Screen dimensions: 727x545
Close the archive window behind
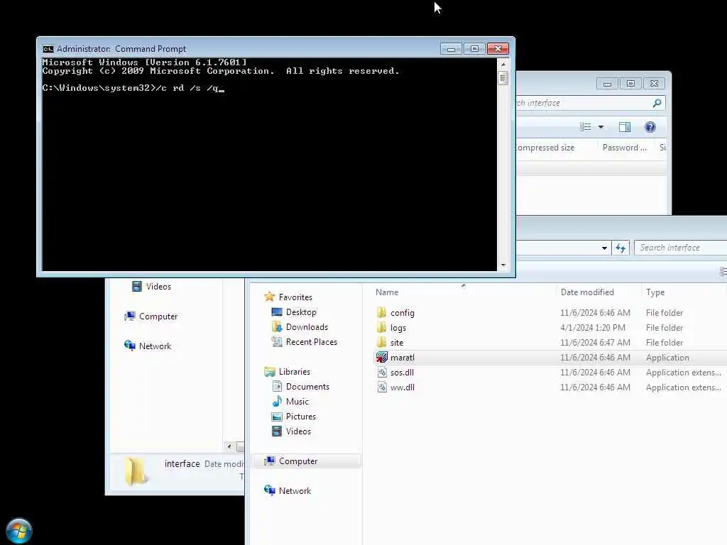pos(654,84)
